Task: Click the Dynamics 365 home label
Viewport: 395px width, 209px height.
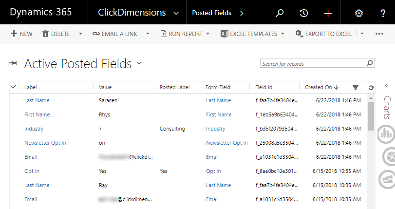Action: pyautogui.click(x=41, y=12)
